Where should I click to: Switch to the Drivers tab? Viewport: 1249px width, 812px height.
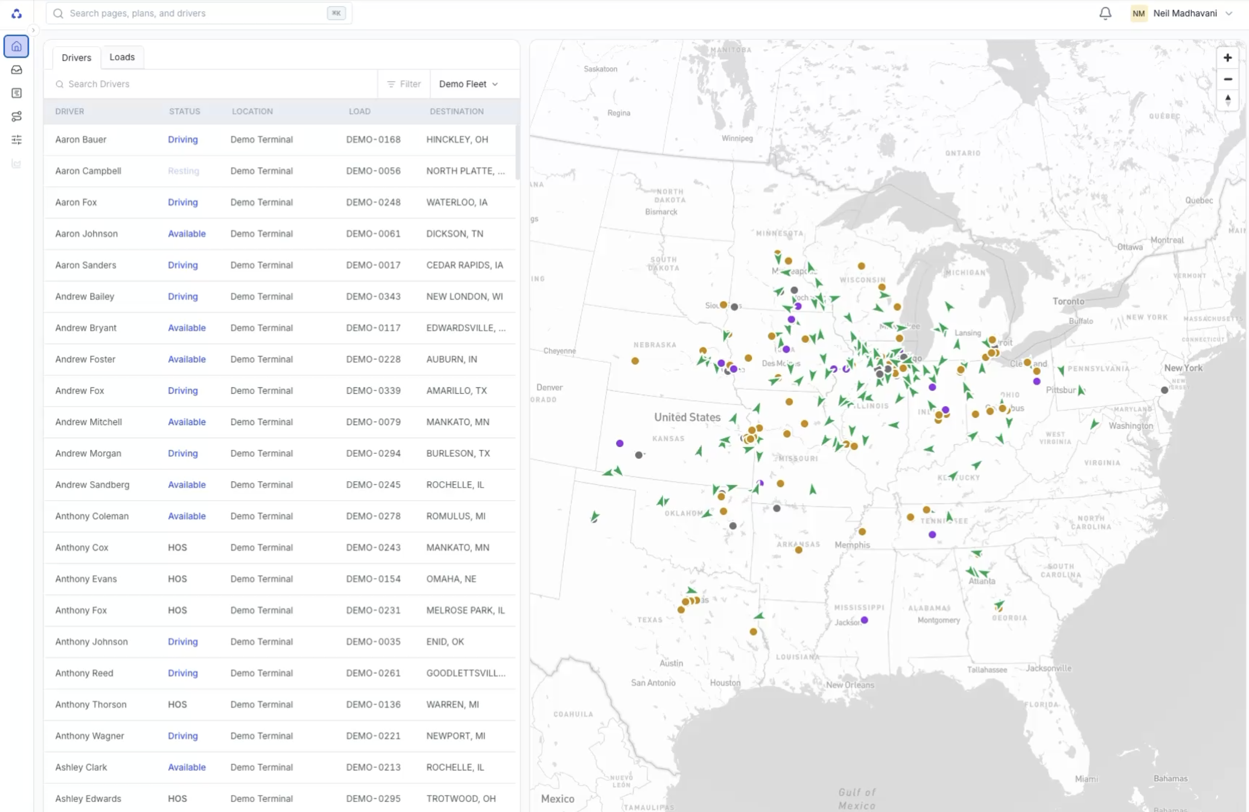coord(76,57)
